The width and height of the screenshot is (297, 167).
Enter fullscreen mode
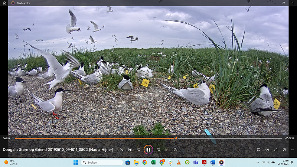pos(275,150)
